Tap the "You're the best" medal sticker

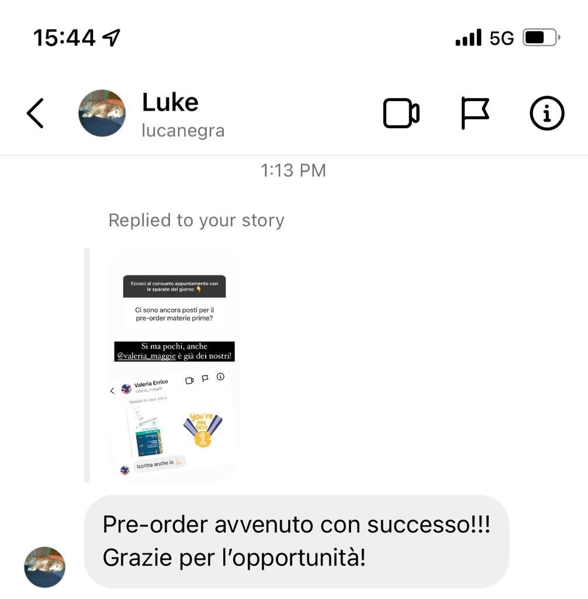[x=202, y=429]
